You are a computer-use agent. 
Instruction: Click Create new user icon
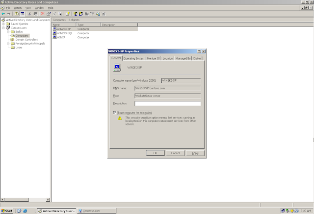click(x=76, y=14)
